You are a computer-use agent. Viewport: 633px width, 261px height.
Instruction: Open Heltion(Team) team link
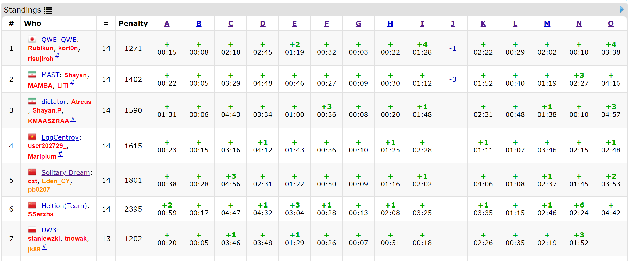click(64, 206)
